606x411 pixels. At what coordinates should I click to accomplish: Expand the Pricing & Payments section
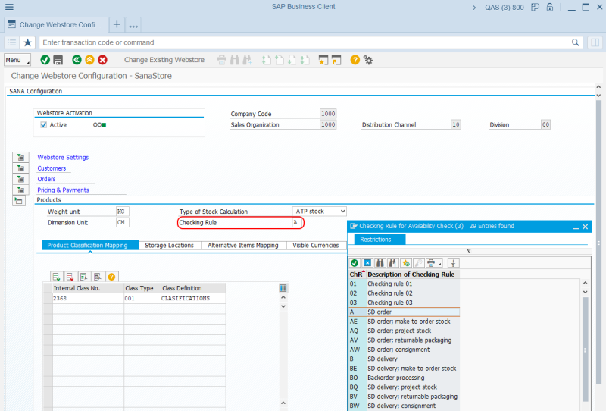click(20, 190)
